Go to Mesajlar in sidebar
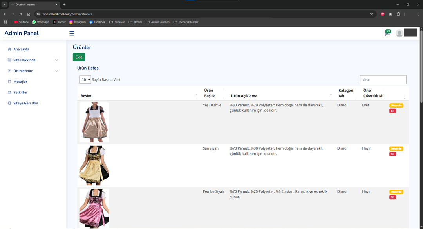 (x=20, y=82)
